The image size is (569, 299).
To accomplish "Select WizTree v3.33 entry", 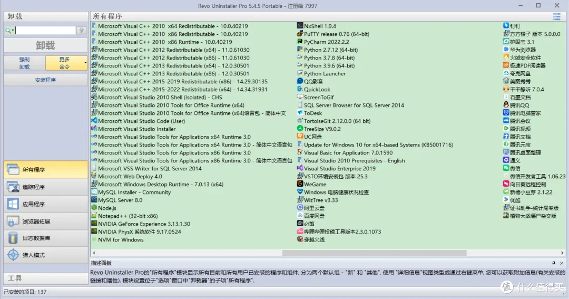I will [x=318, y=200].
